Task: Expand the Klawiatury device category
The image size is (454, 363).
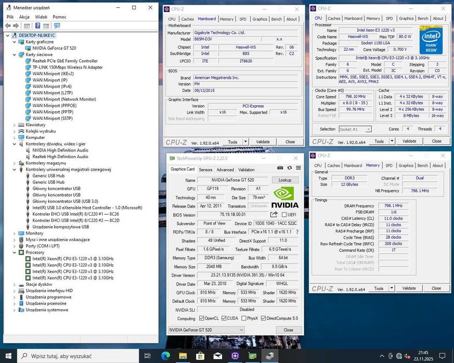Action: pos(15,124)
